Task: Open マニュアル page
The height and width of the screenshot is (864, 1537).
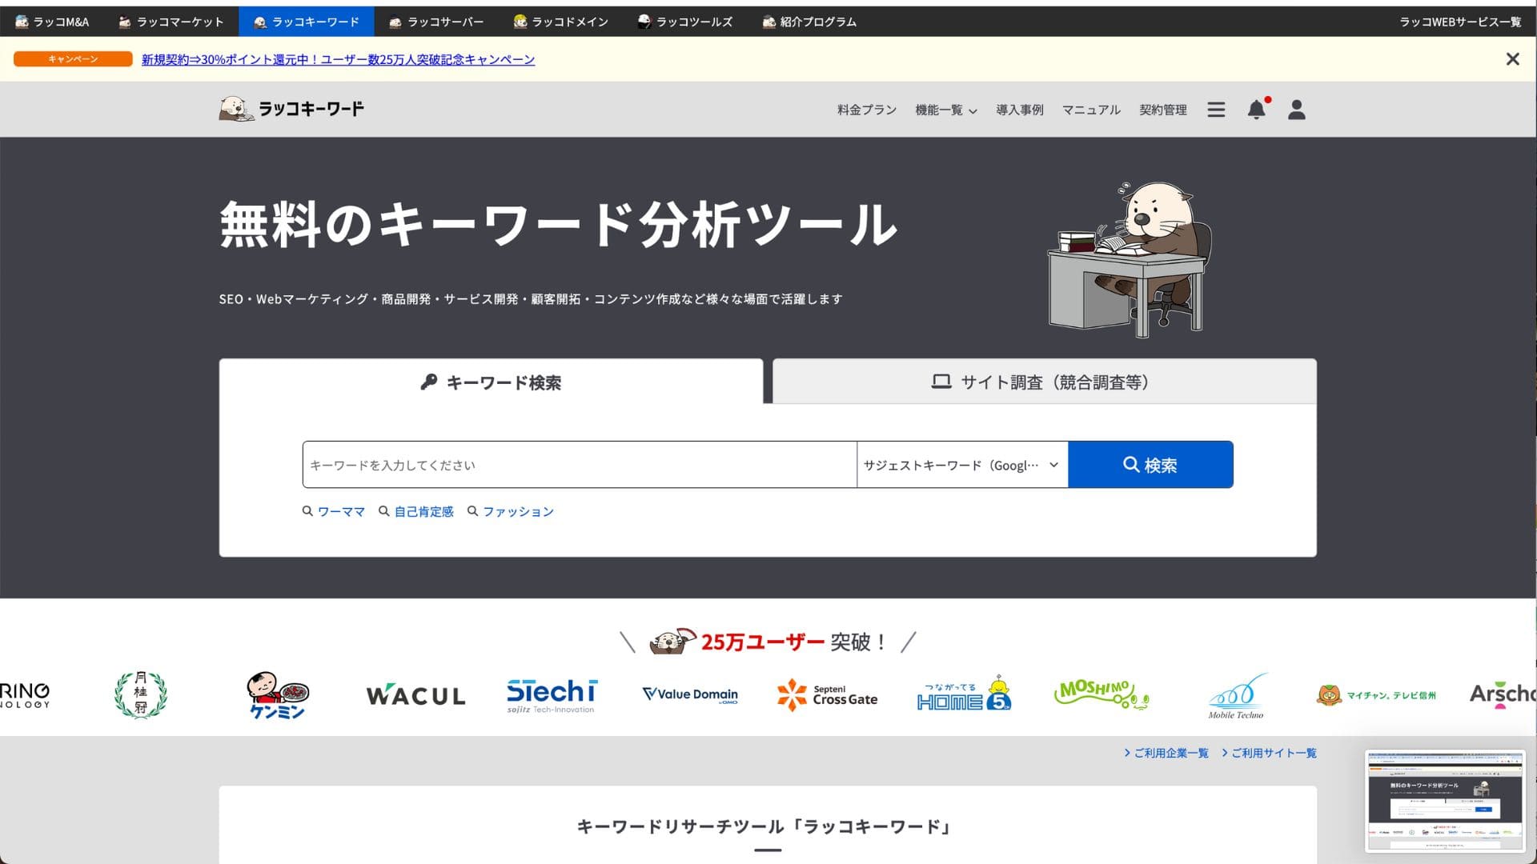Action: [1090, 110]
